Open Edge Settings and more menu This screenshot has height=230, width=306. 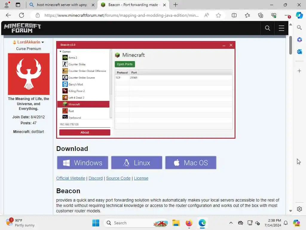point(287,15)
